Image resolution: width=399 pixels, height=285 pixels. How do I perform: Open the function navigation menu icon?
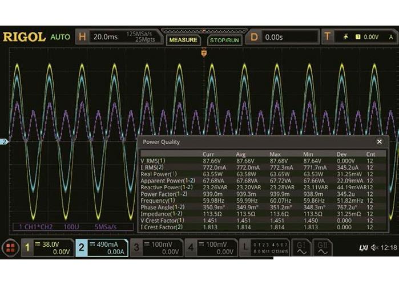pyautogui.click(x=9, y=248)
